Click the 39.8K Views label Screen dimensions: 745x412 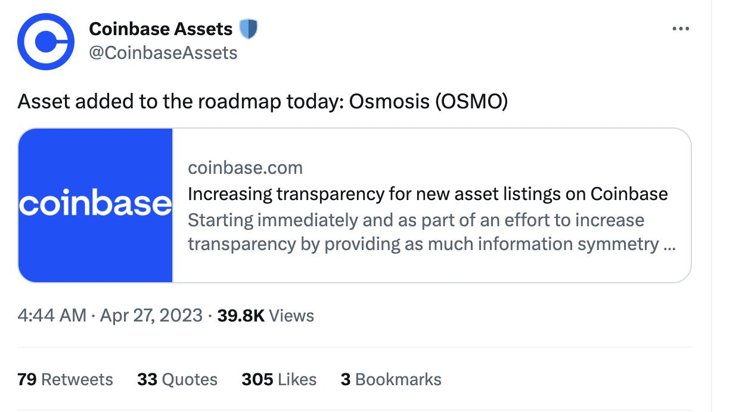point(265,316)
